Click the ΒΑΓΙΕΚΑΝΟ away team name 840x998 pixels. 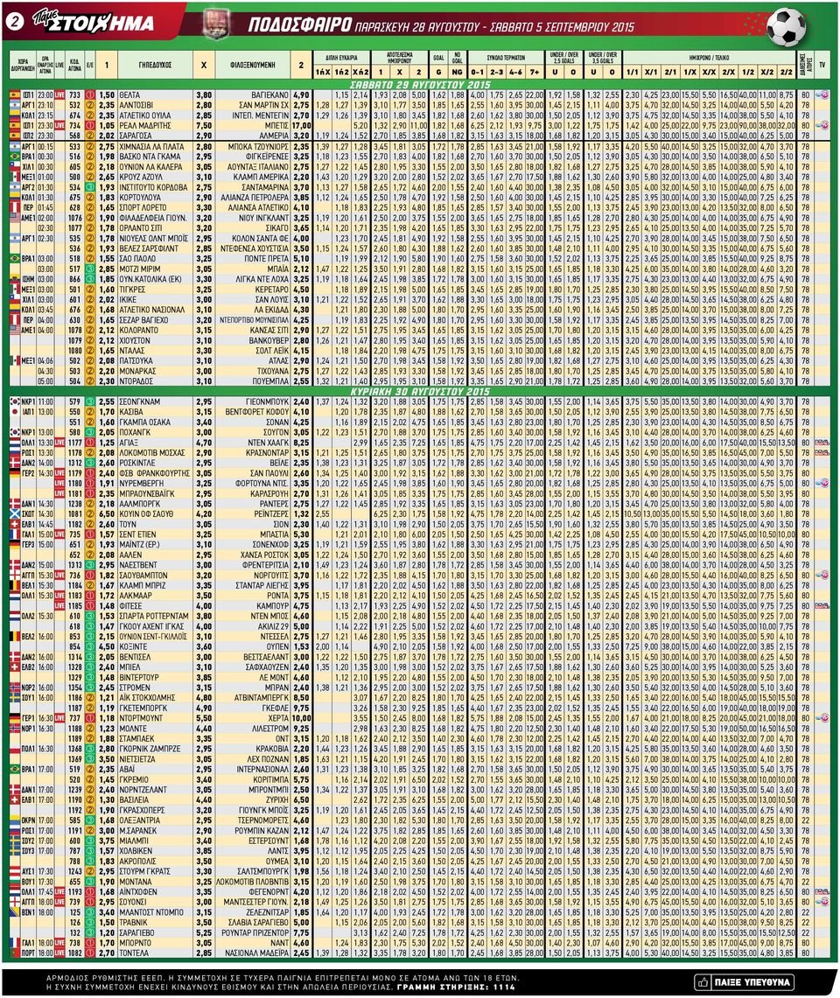point(270,94)
